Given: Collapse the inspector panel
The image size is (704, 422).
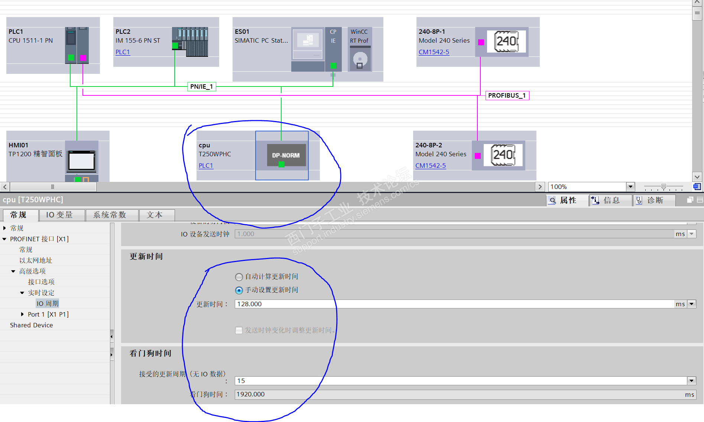Looking at the screenshot, I should tap(700, 200).
